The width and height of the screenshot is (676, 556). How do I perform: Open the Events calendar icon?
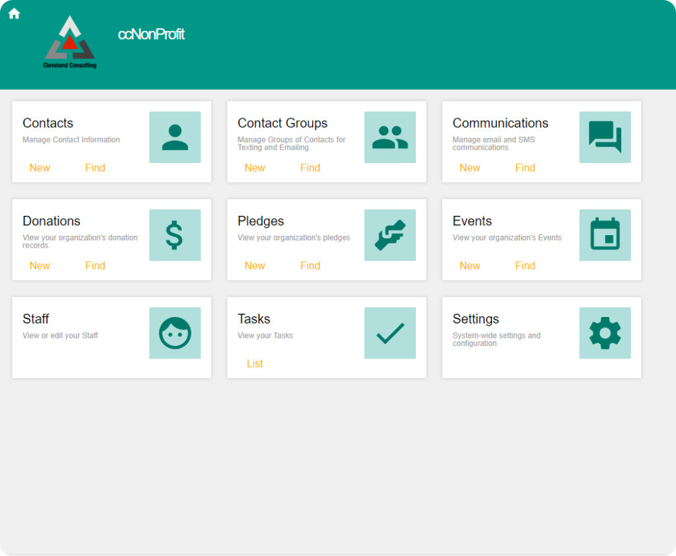[x=605, y=235]
